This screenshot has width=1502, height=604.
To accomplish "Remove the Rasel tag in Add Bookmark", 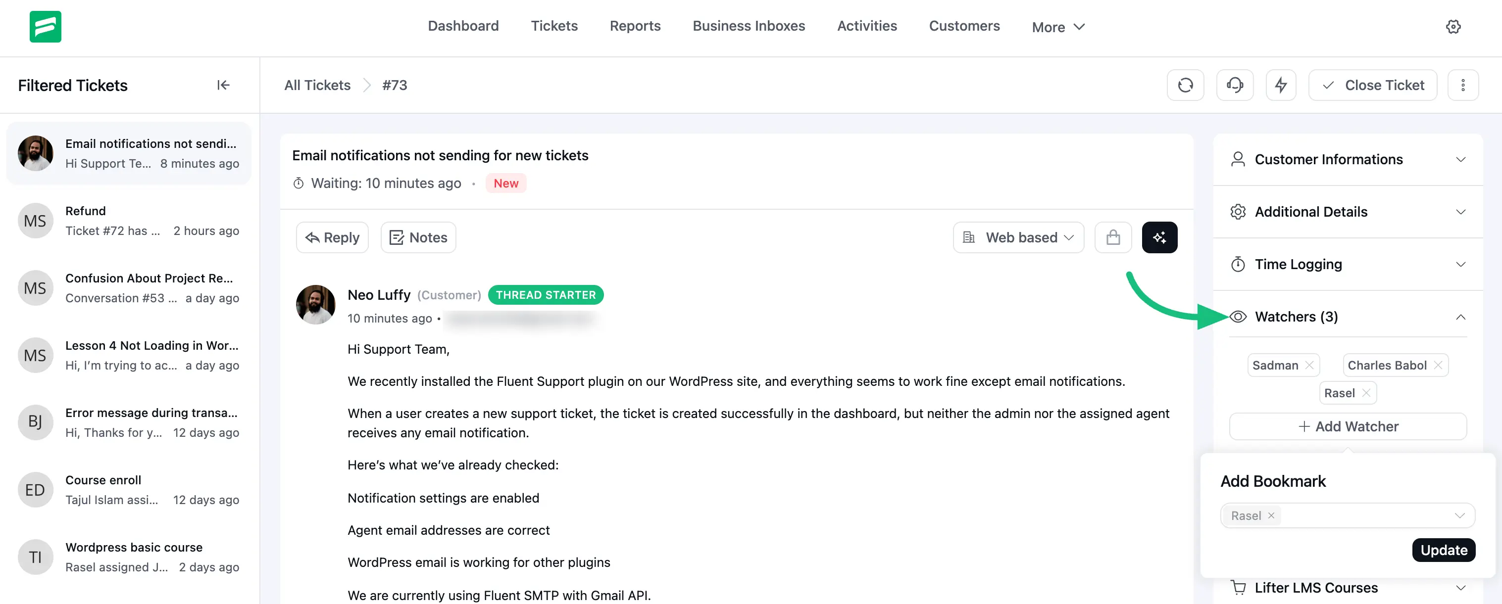I will coord(1271,515).
